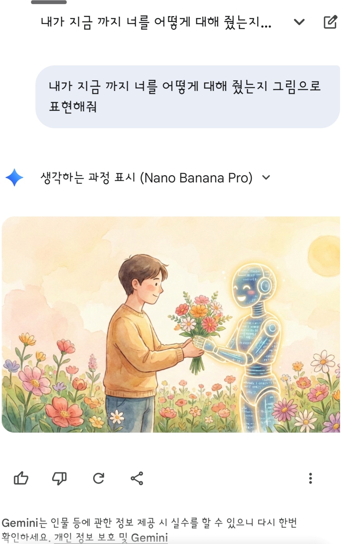Tap the gray sheet handle at top
Screen dimensions: 353x544
pos(49,2)
